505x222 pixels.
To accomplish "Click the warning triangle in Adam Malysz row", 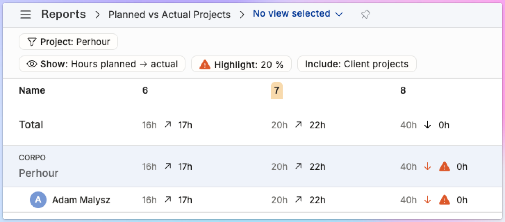I will click(x=445, y=200).
